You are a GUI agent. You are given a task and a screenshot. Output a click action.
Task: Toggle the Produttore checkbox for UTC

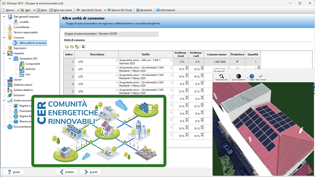pos(237,62)
